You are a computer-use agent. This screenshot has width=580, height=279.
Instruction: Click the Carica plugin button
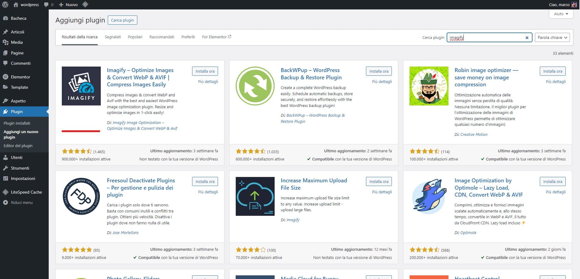pos(122,20)
